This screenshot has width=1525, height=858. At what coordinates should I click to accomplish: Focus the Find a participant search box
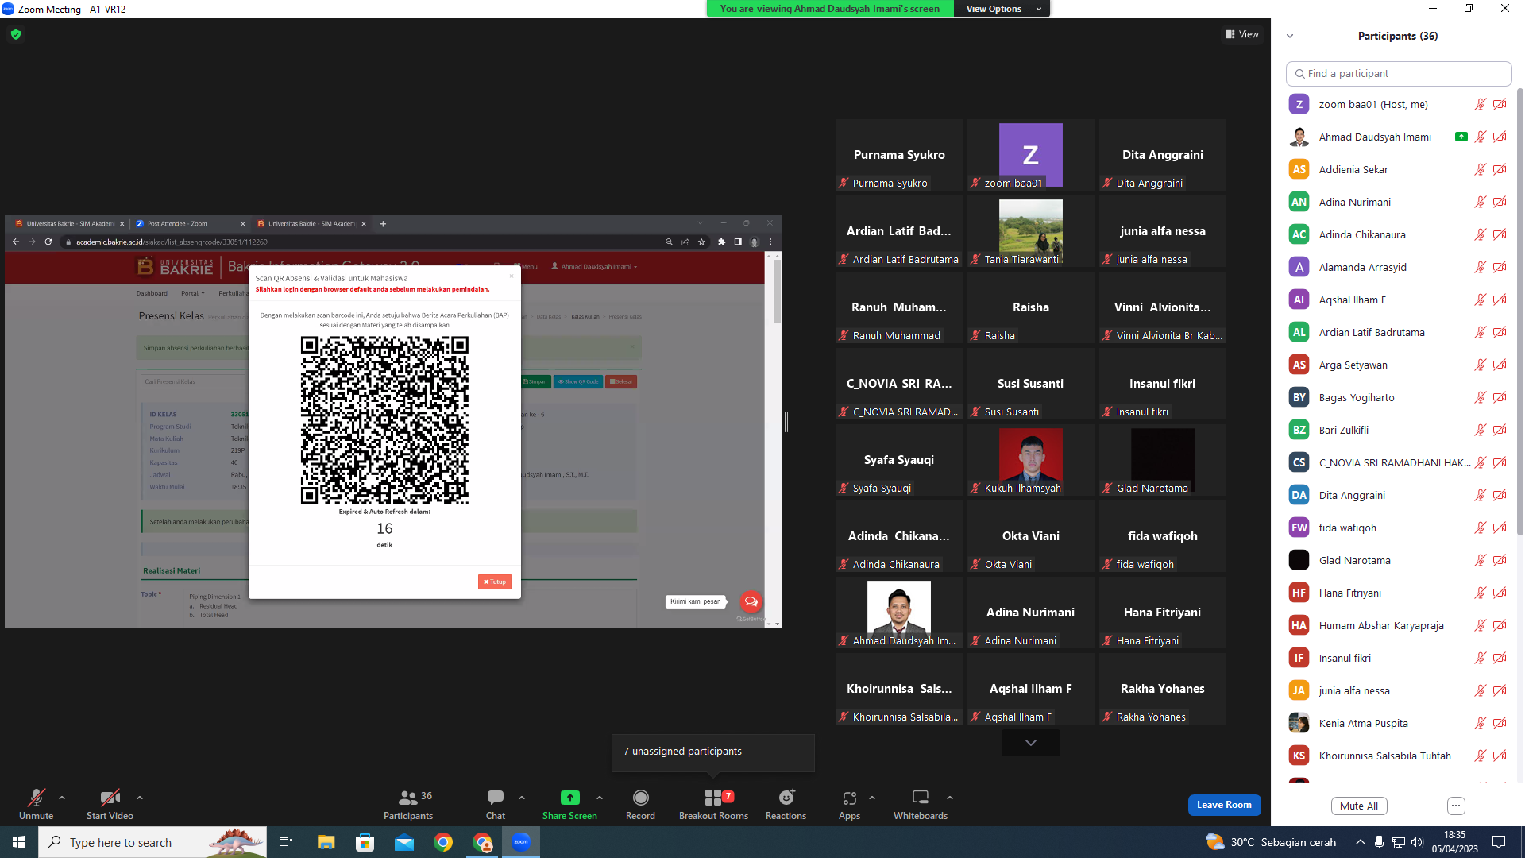pos(1399,73)
